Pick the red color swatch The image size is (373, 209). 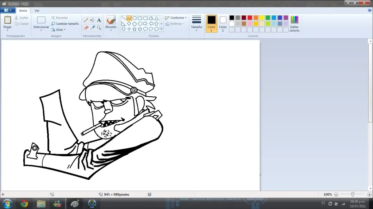pos(250,18)
